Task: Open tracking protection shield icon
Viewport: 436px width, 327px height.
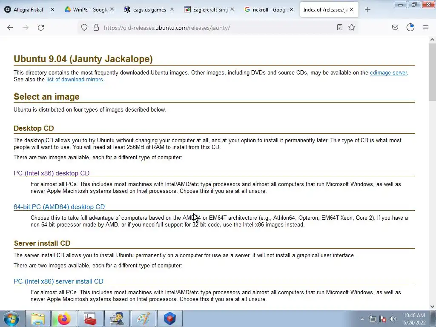Action: [x=84, y=28]
